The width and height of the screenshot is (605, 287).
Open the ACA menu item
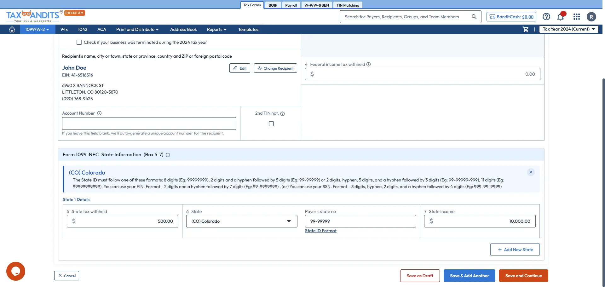click(x=101, y=29)
